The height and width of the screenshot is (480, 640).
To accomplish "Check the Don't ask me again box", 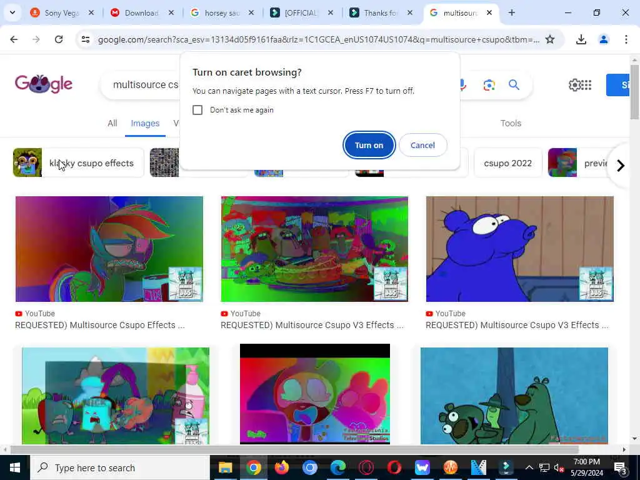I will point(197,110).
